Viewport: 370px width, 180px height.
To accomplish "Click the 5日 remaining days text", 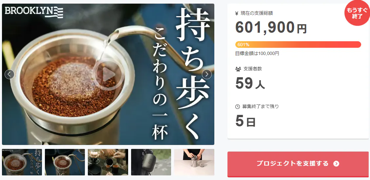I will point(245,121).
